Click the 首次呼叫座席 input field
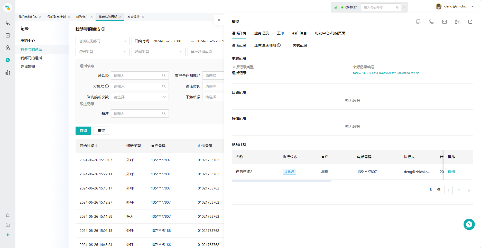The image size is (481, 248). click(x=206, y=52)
